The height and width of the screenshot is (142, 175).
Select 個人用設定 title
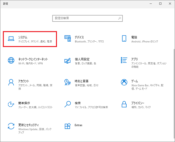click(82, 59)
